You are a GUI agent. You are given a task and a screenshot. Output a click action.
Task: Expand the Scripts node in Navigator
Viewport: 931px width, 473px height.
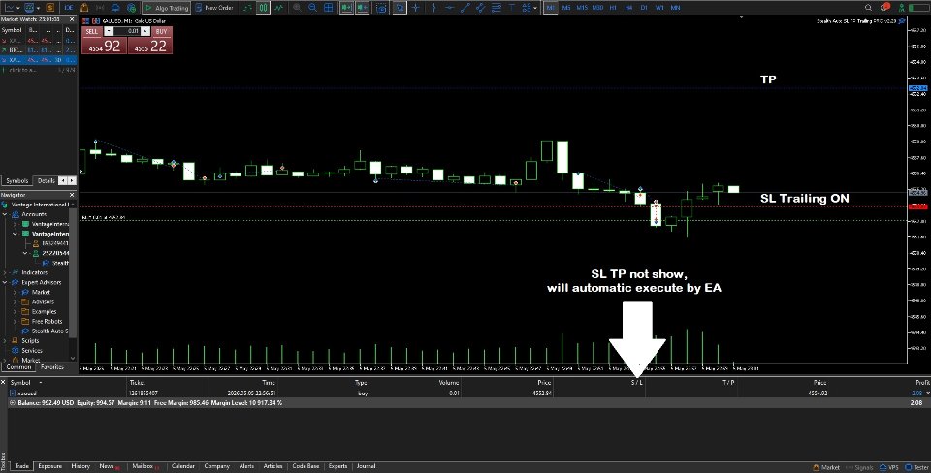tap(6, 340)
